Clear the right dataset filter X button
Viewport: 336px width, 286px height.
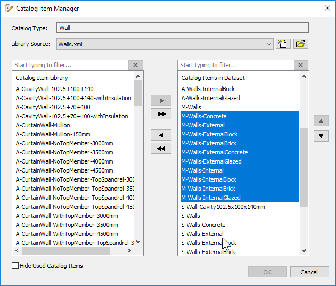[301, 65]
